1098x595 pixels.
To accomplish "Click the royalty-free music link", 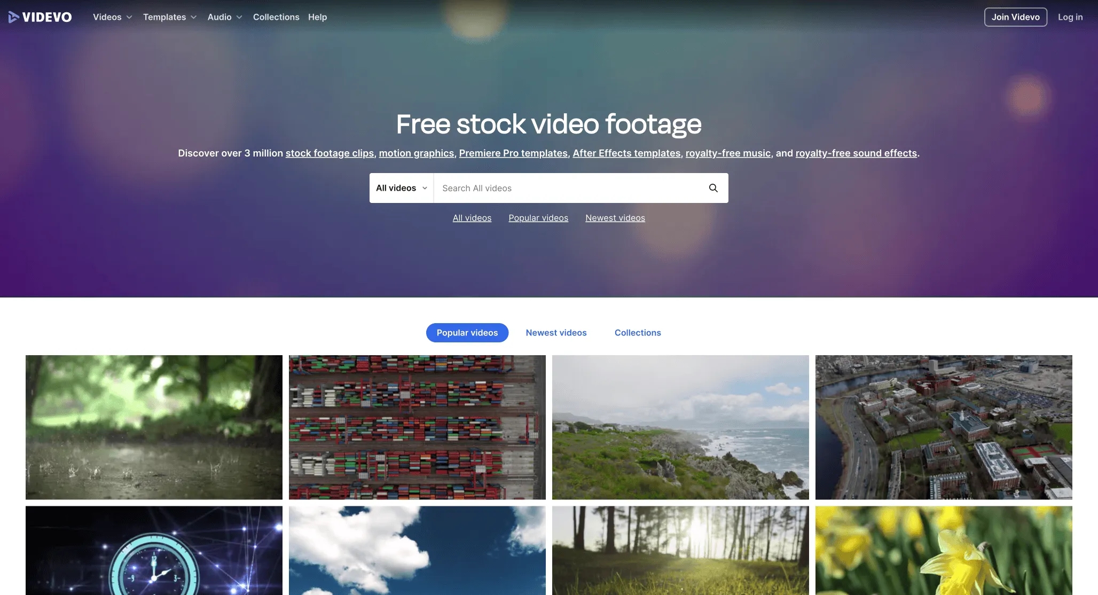I will pos(728,153).
